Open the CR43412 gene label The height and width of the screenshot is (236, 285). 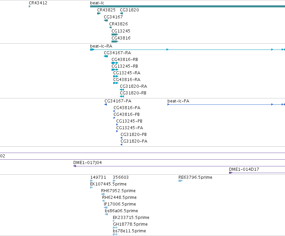point(38,3)
